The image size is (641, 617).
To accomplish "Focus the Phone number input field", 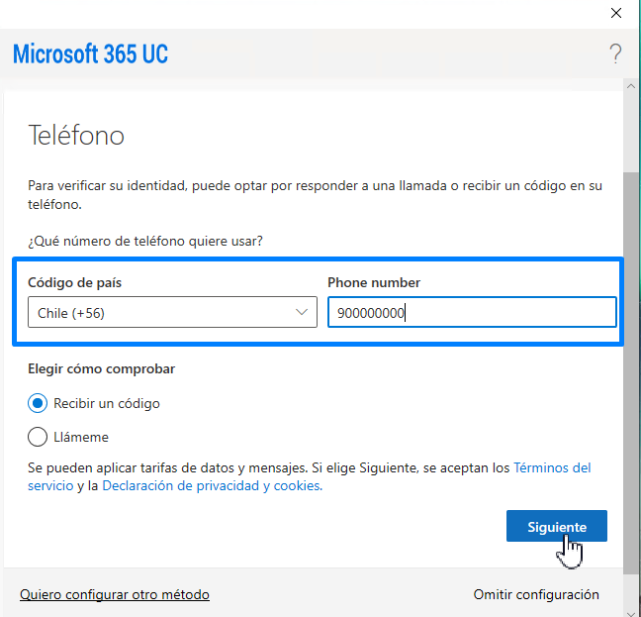I will tap(472, 313).
